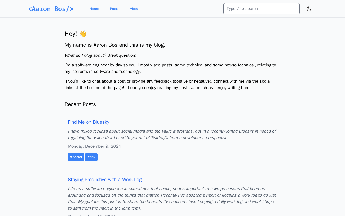This screenshot has height=216, width=345.
Task: Toggle dark mode with the moon icon
Action: point(309,9)
